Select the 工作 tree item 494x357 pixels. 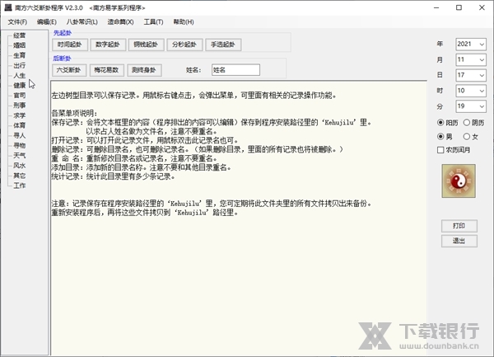click(x=19, y=186)
